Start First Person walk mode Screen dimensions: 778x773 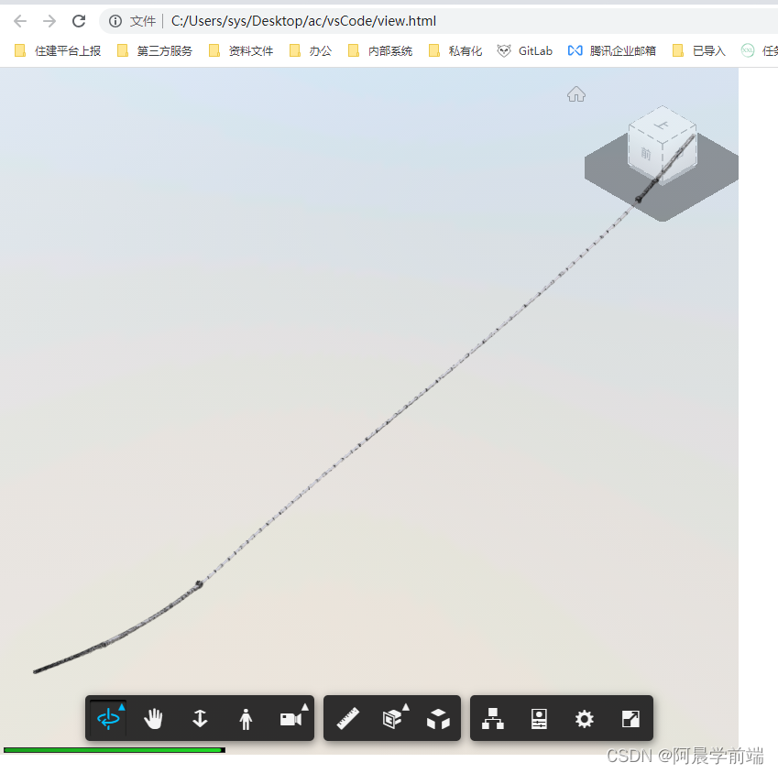point(246,718)
